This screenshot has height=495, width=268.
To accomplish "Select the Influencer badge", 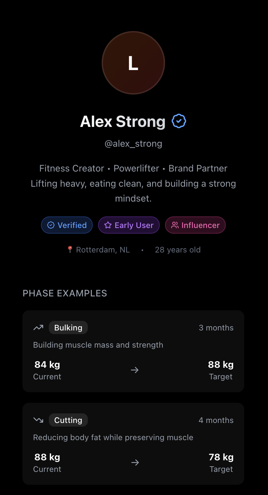I will pos(195,225).
